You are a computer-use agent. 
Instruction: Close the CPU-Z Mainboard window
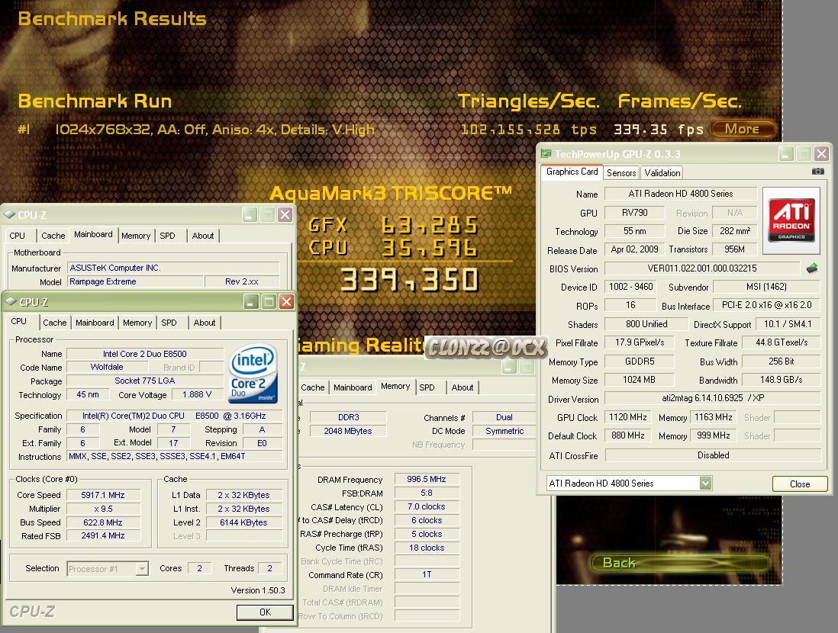[x=285, y=215]
